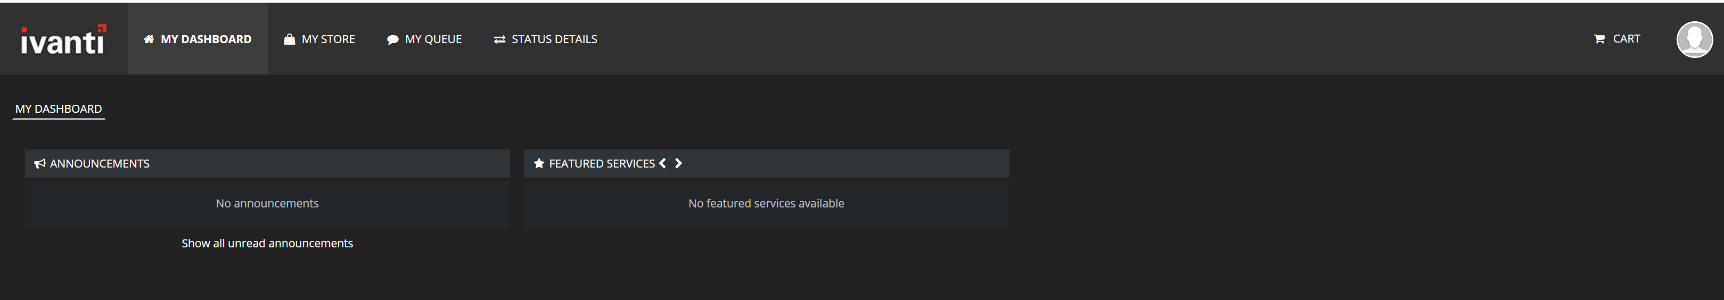
Task: Click the FEATURED SERVICES panel title
Action: pyautogui.click(x=602, y=164)
